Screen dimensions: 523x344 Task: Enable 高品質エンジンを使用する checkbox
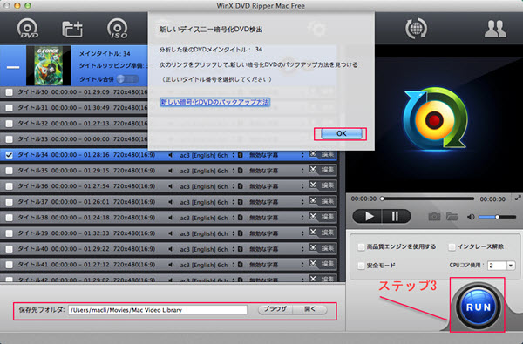click(x=361, y=247)
